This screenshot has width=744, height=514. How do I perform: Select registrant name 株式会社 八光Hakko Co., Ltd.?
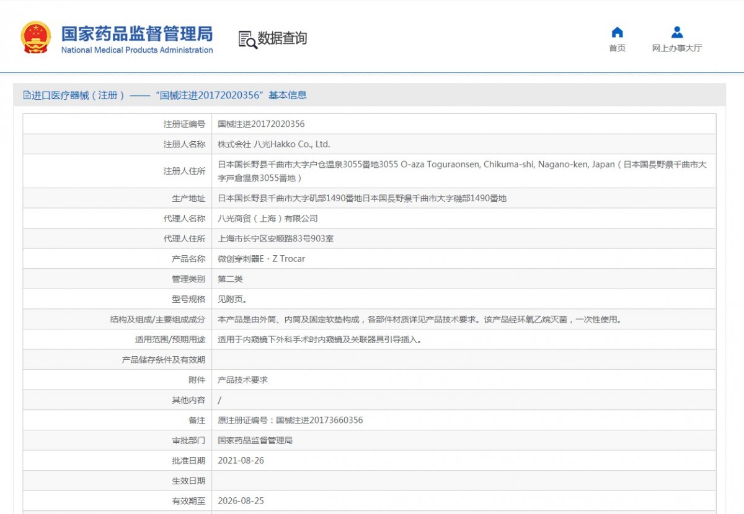tap(274, 144)
